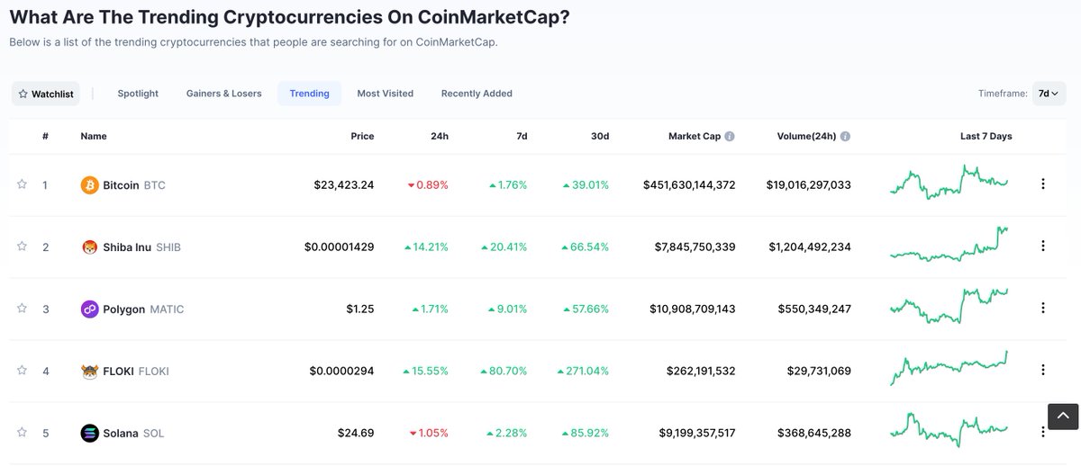Star Solana to add to watchlist
This screenshot has width=1081, height=466.
(22, 433)
